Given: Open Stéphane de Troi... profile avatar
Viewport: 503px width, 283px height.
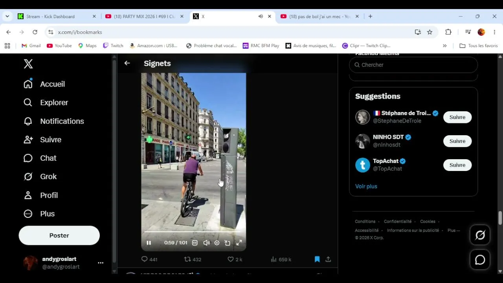Looking at the screenshot, I should tap(363, 117).
